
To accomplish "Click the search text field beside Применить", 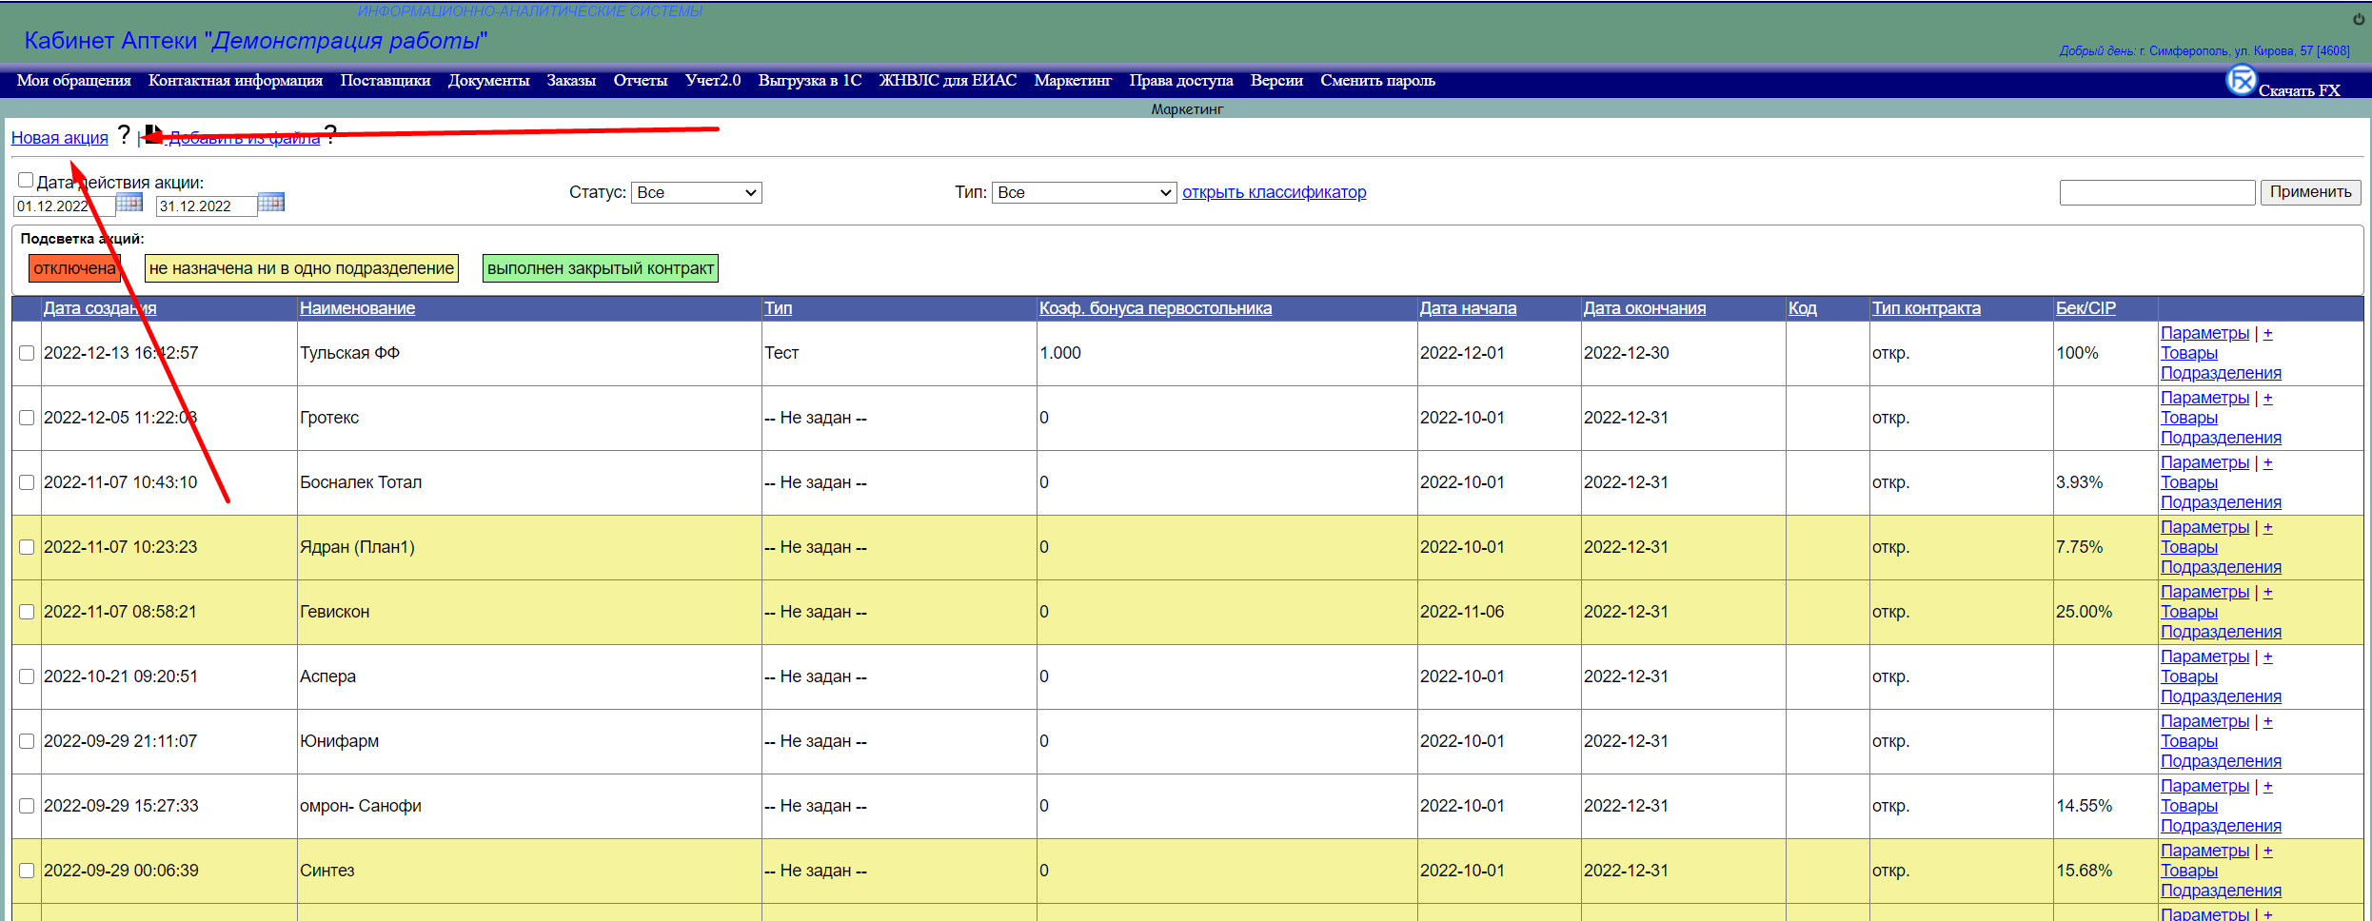I will (x=2156, y=192).
